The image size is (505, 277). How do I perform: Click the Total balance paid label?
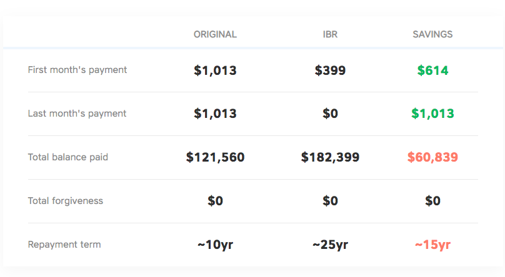68,157
